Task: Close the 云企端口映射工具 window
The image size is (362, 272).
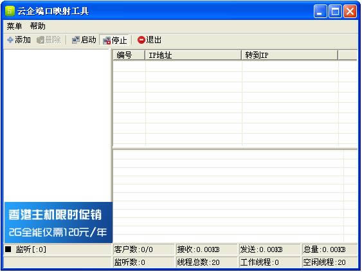Action: [x=350, y=11]
